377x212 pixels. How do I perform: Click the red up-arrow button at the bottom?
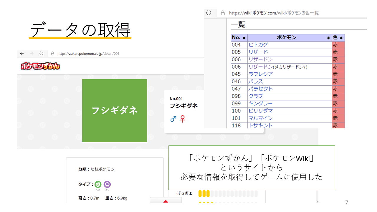pos(166,200)
